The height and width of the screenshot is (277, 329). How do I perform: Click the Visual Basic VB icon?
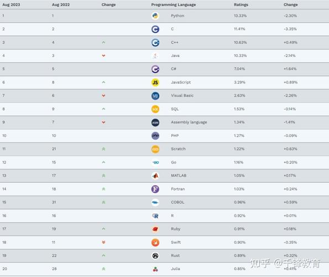155,96
